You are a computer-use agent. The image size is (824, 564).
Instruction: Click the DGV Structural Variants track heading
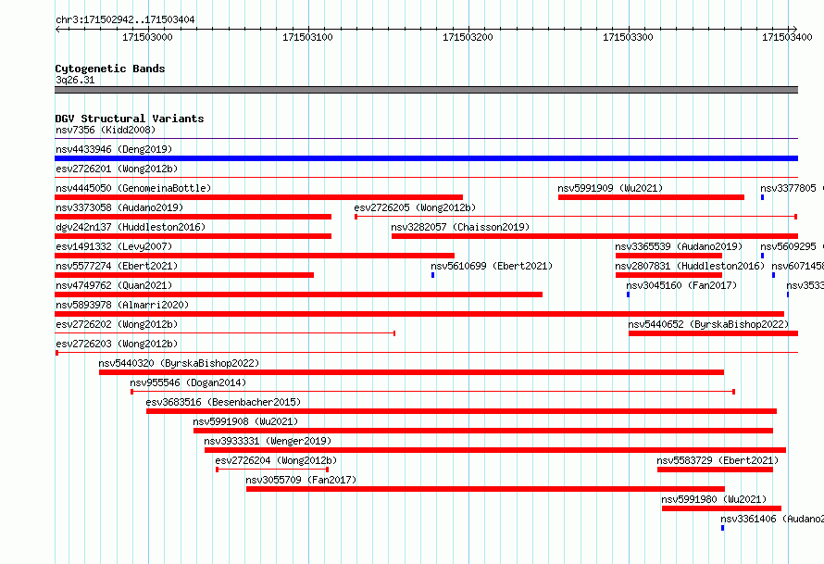(130, 119)
